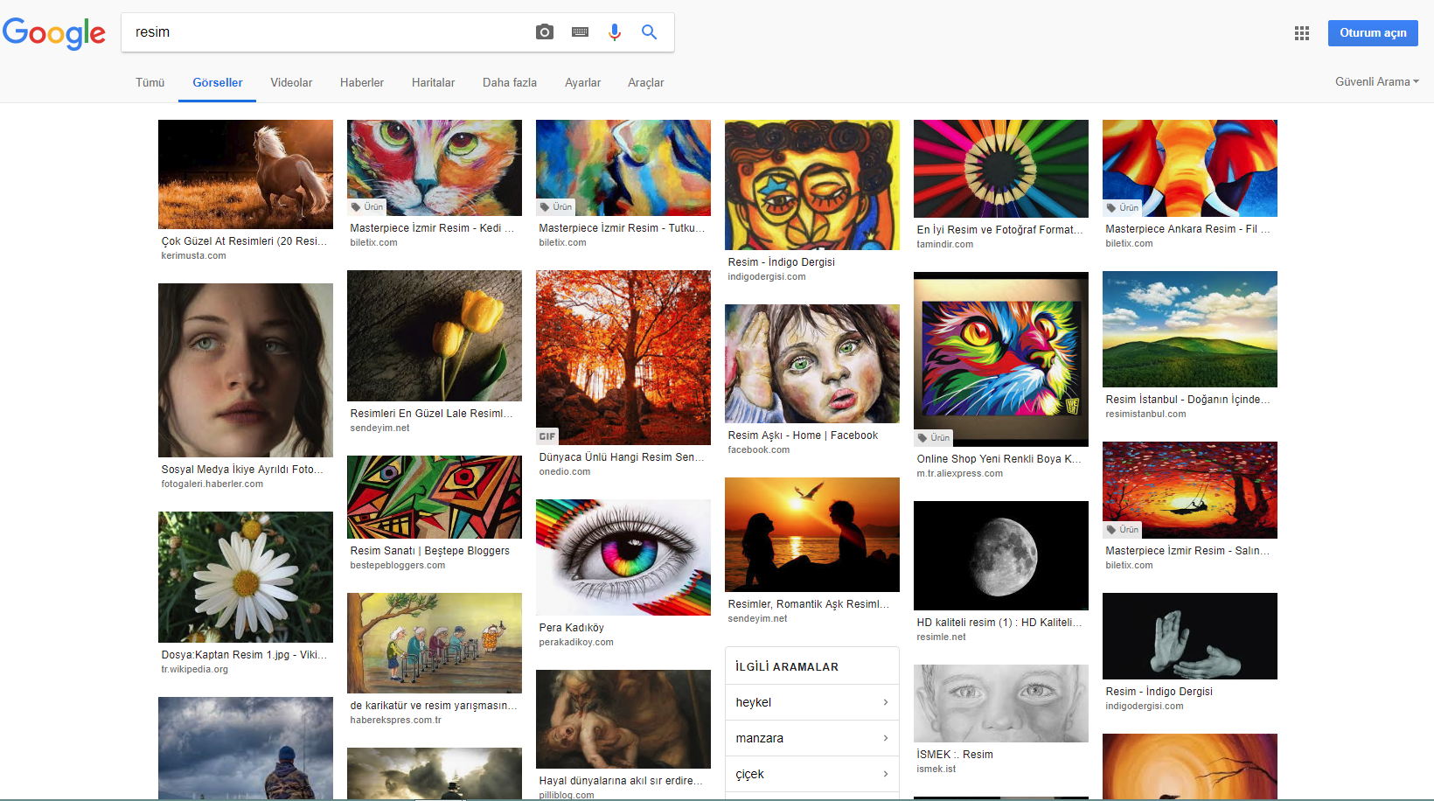The width and height of the screenshot is (1434, 801).
Task: Open the green hills landscape image
Action: 1190,329
